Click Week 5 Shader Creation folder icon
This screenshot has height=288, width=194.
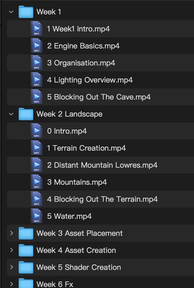pos(26,268)
